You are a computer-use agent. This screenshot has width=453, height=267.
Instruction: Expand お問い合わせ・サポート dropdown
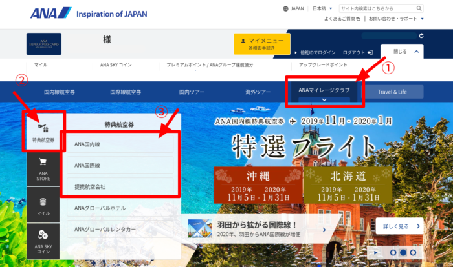tap(396, 19)
